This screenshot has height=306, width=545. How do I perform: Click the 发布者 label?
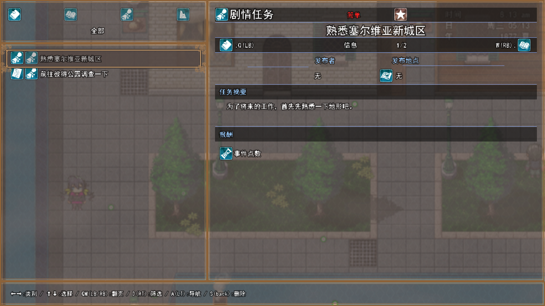pos(325,61)
